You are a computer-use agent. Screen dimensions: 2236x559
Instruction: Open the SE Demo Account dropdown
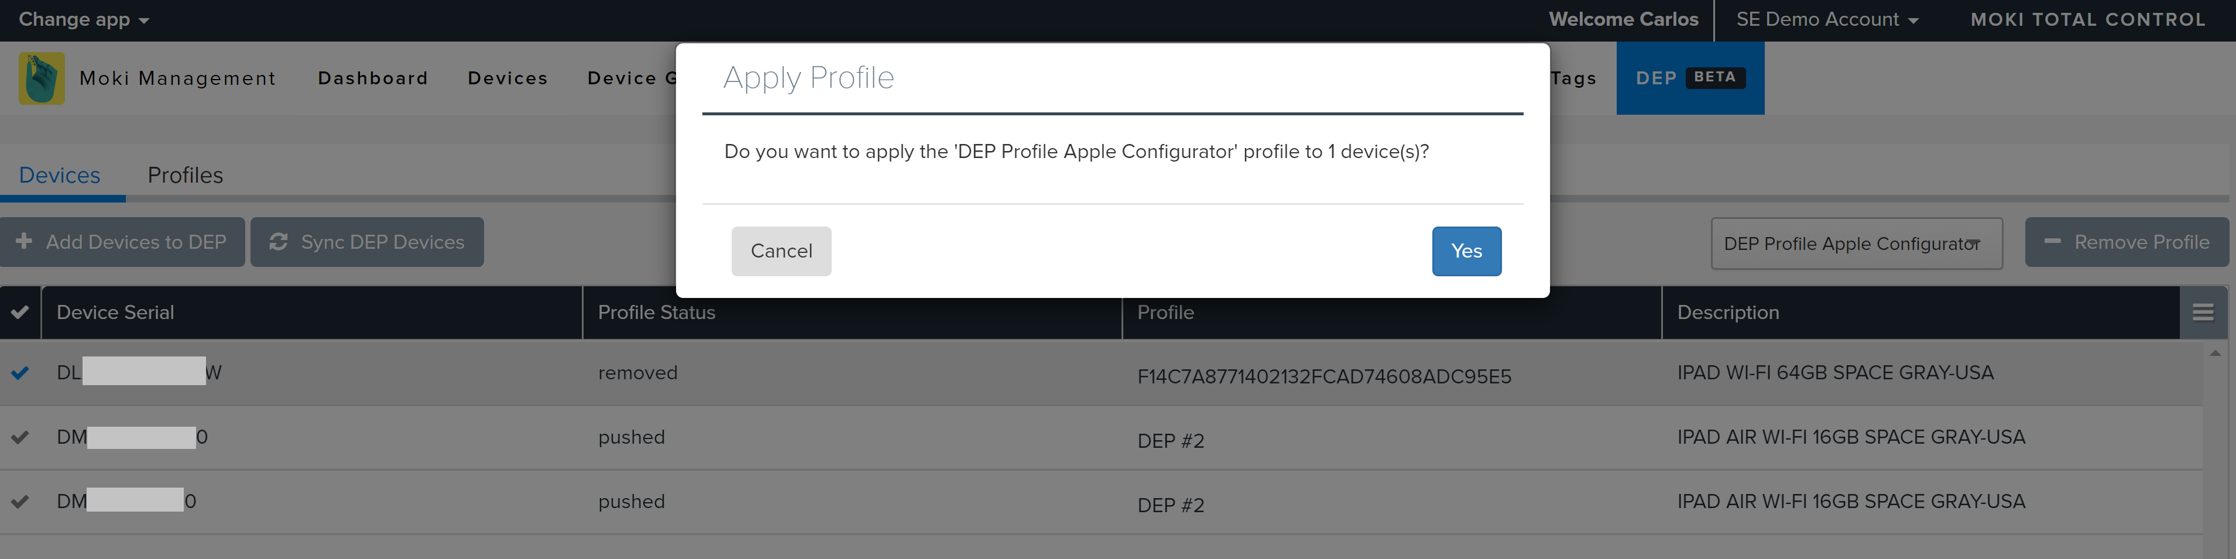tap(1826, 19)
